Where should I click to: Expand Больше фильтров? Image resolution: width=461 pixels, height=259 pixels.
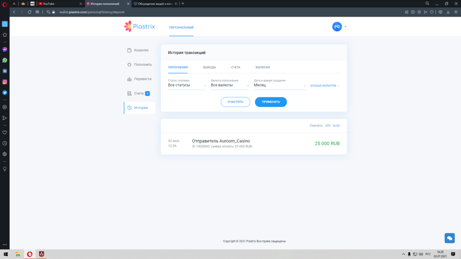point(325,86)
